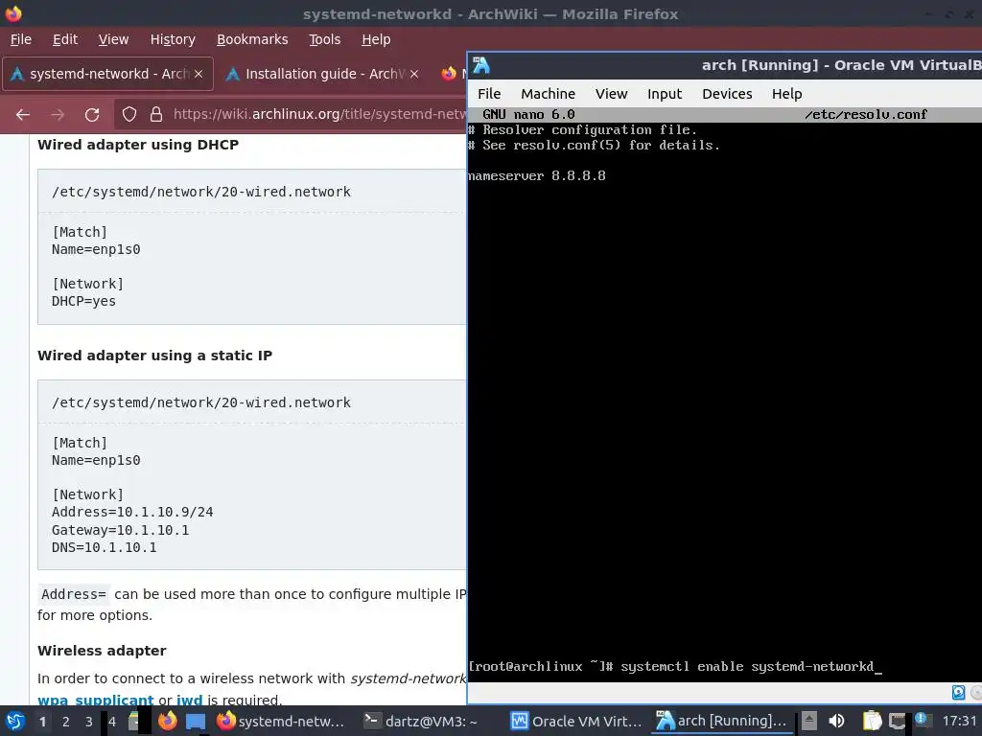The image size is (982, 736).
Task: Open the VirtualBox View menu
Action: coord(611,94)
